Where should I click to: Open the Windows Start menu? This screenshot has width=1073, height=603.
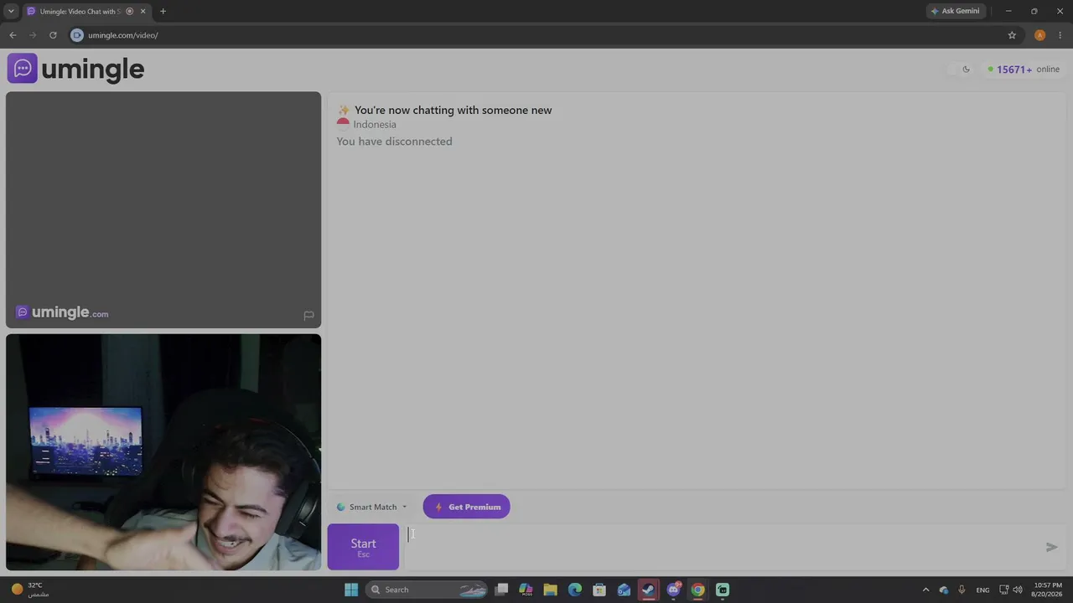tap(351, 590)
